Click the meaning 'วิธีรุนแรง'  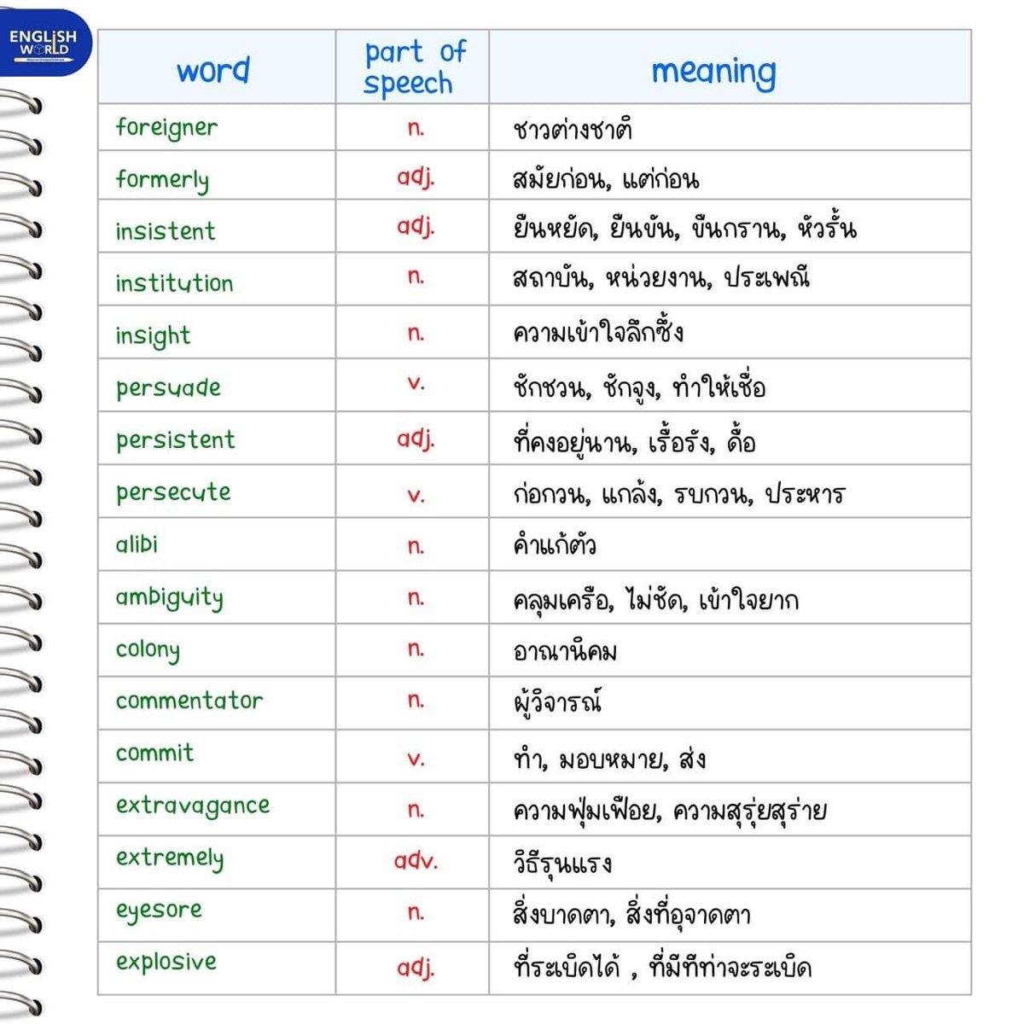pos(562,863)
